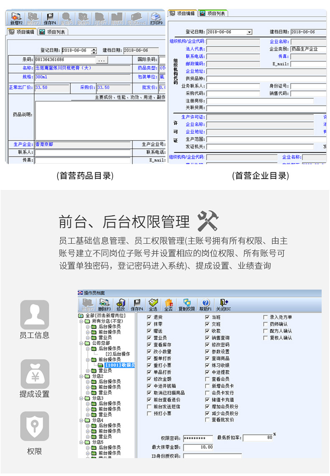
Task: Click the 全否 deselect-all icon
Action: [x=169, y=305]
